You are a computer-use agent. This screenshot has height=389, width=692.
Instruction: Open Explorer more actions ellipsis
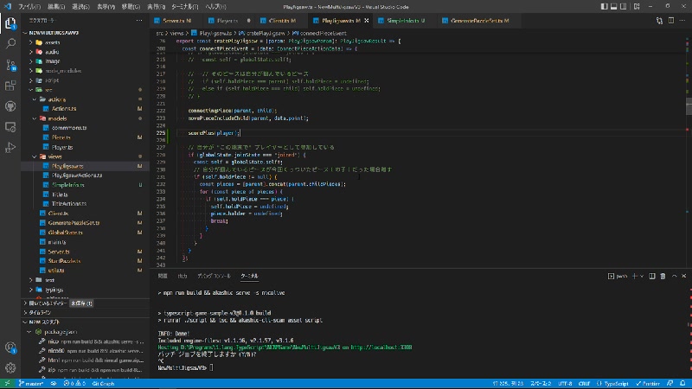pyautogui.click(x=139, y=21)
